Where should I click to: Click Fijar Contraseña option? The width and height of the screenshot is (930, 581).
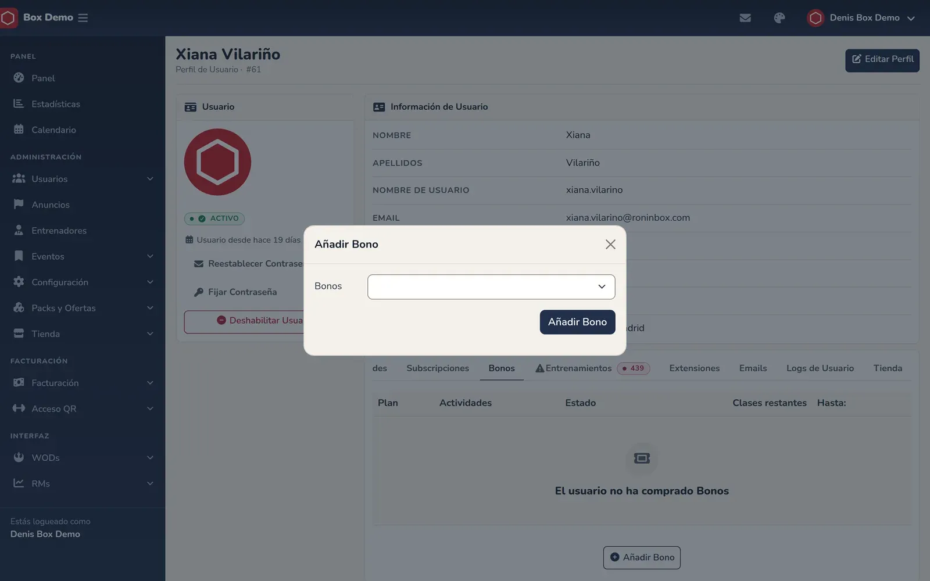(x=235, y=292)
